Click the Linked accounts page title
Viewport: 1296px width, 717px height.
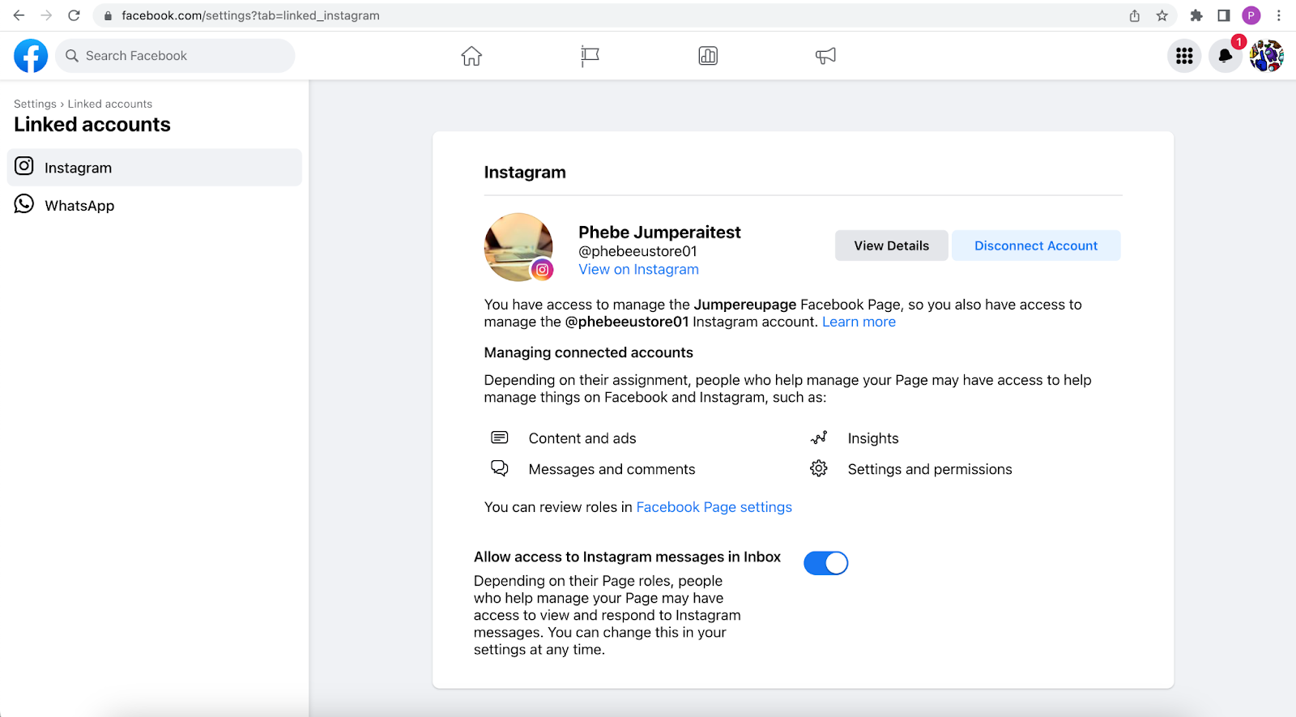point(92,125)
